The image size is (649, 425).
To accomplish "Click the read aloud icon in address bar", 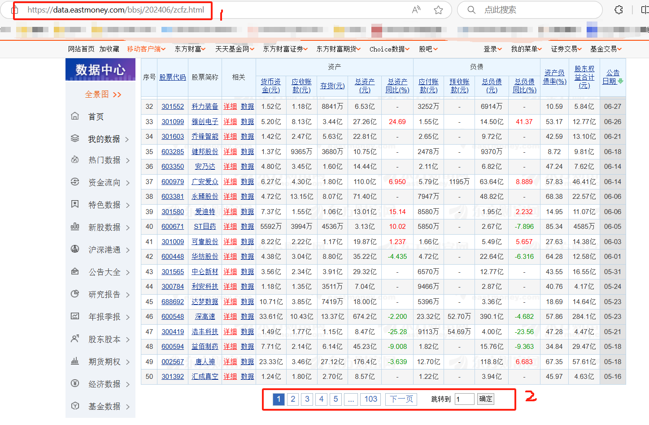I will pyautogui.click(x=417, y=10).
